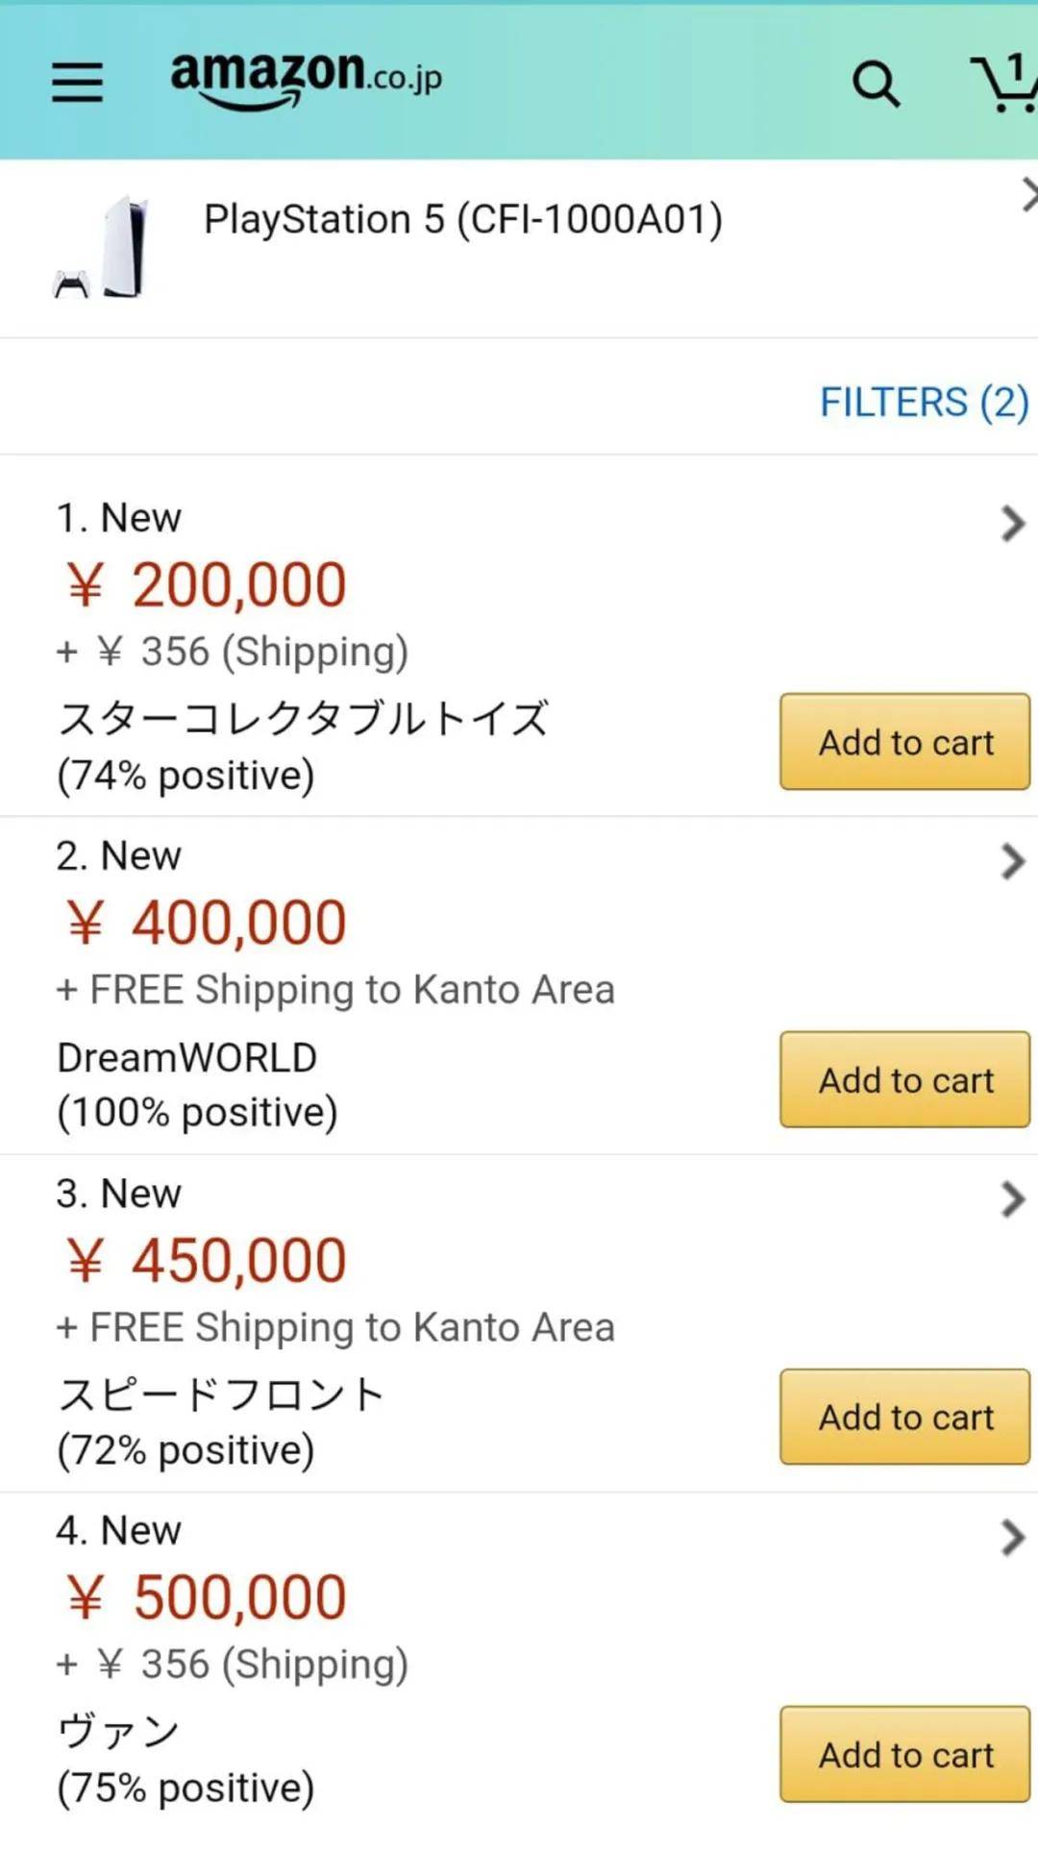
Task: Open the hamburger navigation menu
Action: coord(77,82)
